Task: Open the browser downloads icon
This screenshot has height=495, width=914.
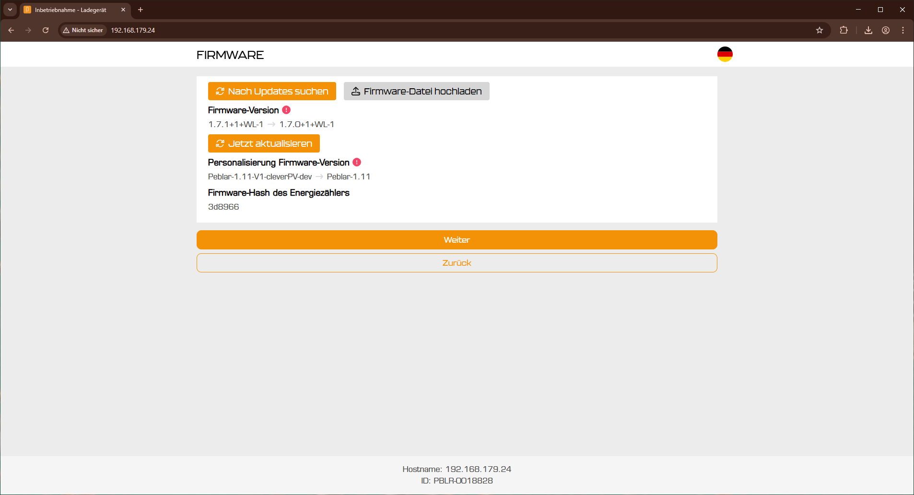Action: click(x=868, y=30)
